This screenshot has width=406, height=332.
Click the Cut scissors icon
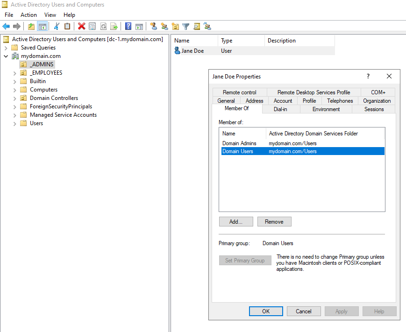coord(57,26)
